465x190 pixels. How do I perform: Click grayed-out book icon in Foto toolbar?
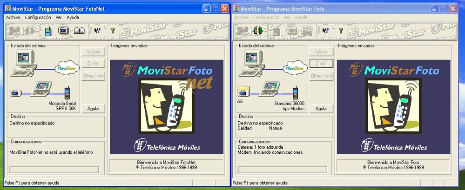click(307, 31)
